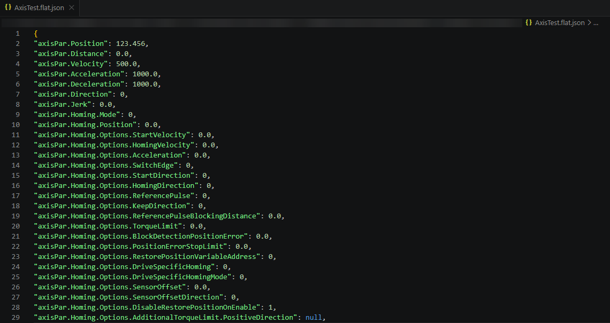Click the JSON file icon in the tab
Image resolution: width=610 pixels, height=323 pixels.
pyautogui.click(x=8, y=7)
